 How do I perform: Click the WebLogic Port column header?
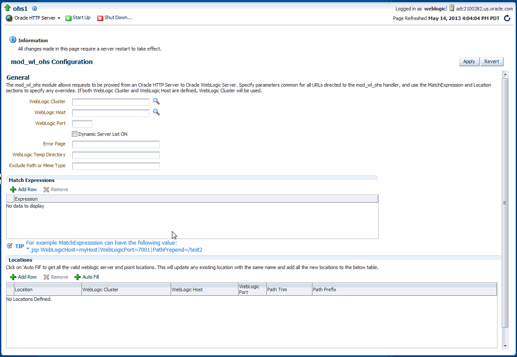tap(252, 290)
